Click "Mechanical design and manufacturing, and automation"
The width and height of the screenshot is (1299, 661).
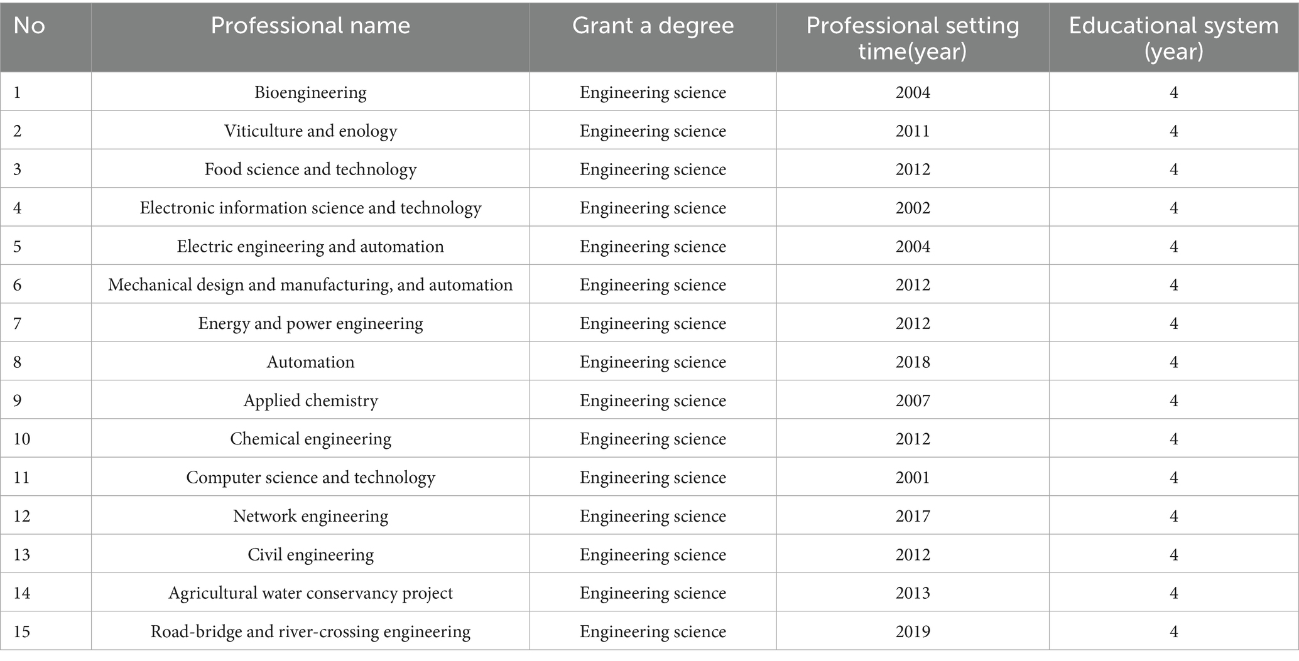pyautogui.click(x=310, y=285)
